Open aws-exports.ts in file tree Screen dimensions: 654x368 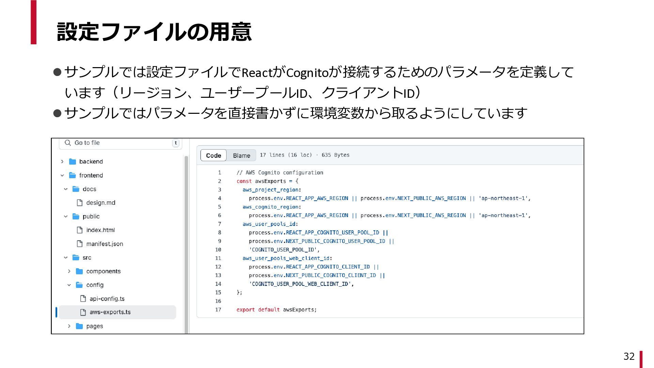pos(110,312)
